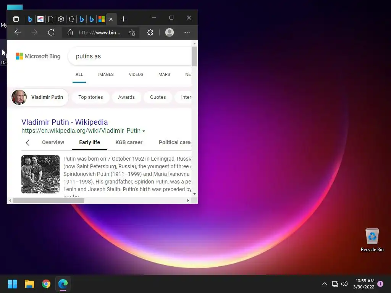Switch to the Bing tab left of Microsoft tab
This screenshot has height=293, width=391.
click(92, 19)
